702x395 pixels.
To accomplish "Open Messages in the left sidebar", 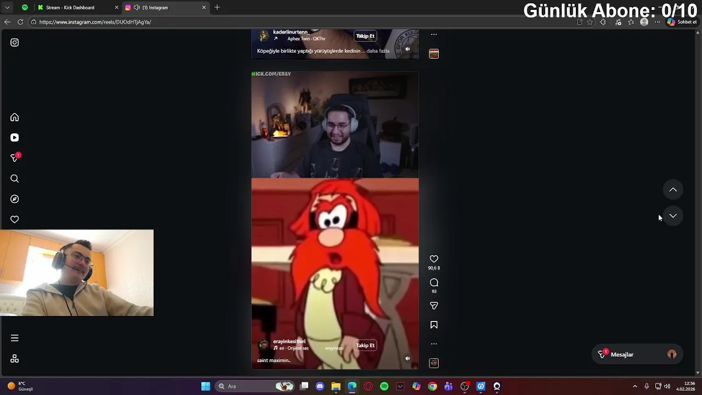I will coord(15,158).
